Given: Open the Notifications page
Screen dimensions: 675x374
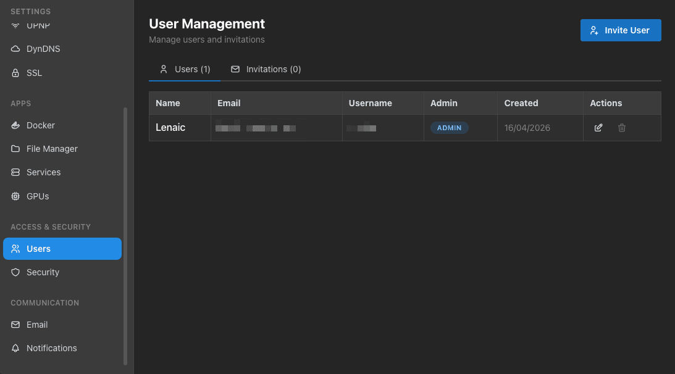Looking at the screenshot, I should click(62, 348).
